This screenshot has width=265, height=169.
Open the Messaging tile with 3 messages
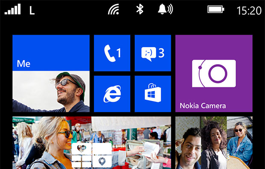pos(153,53)
